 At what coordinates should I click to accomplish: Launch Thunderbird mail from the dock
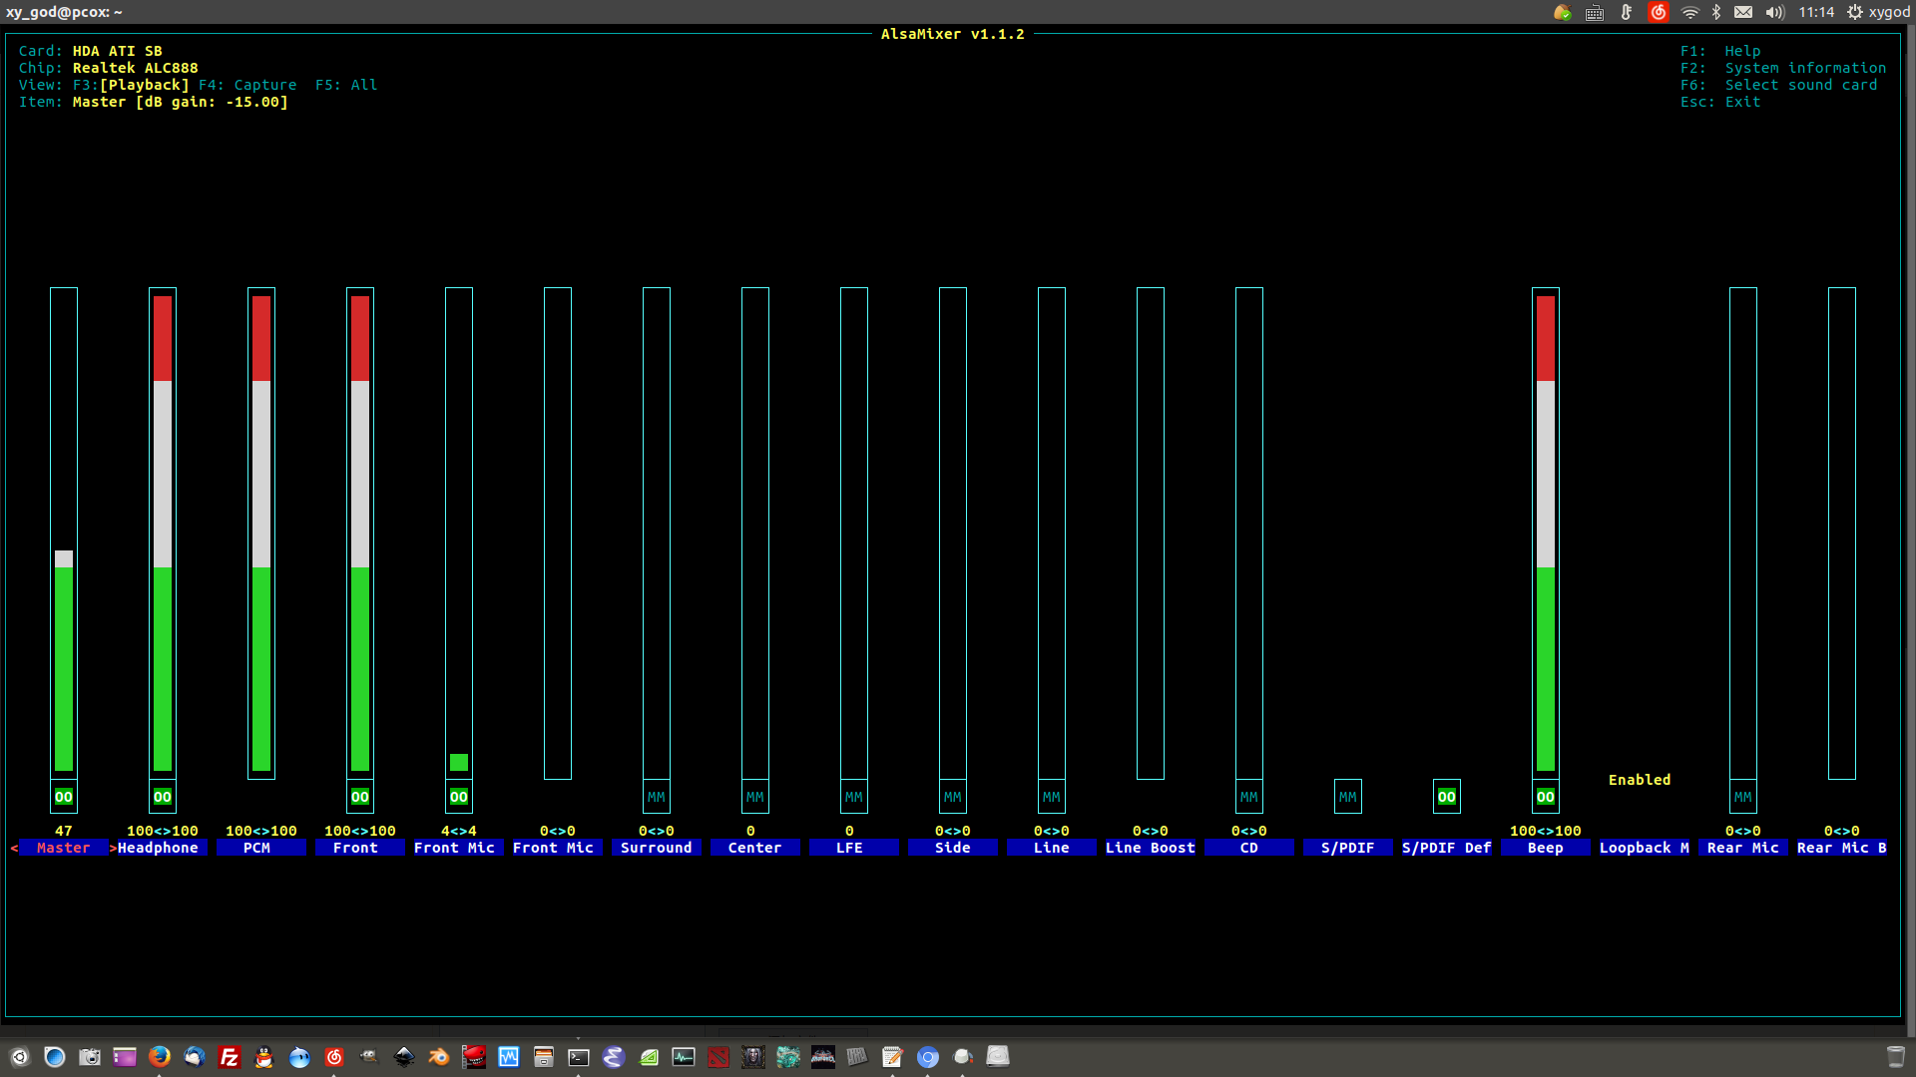click(x=195, y=1056)
